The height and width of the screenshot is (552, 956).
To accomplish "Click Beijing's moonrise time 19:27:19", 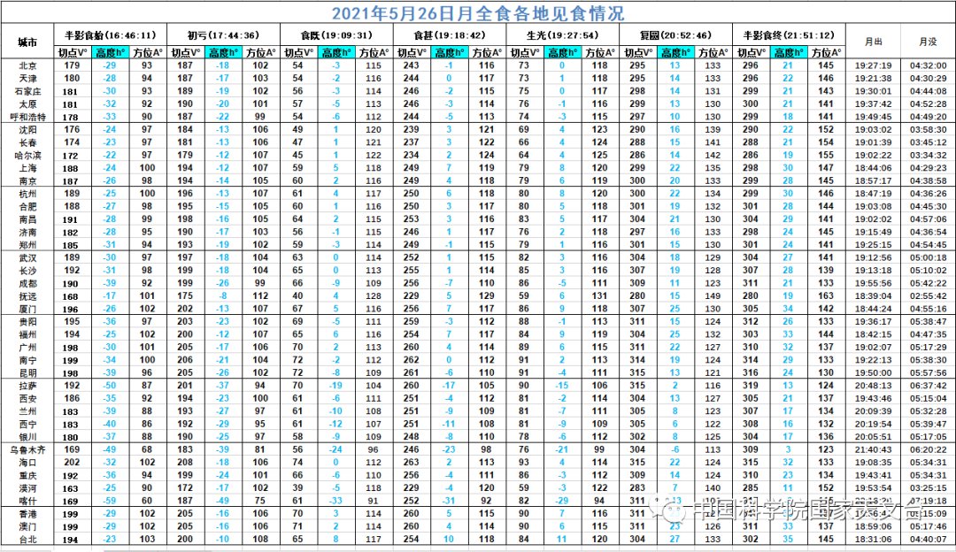I will click(873, 66).
